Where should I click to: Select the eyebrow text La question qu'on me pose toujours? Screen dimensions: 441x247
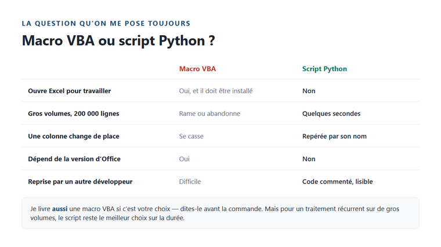[x=106, y=24]
